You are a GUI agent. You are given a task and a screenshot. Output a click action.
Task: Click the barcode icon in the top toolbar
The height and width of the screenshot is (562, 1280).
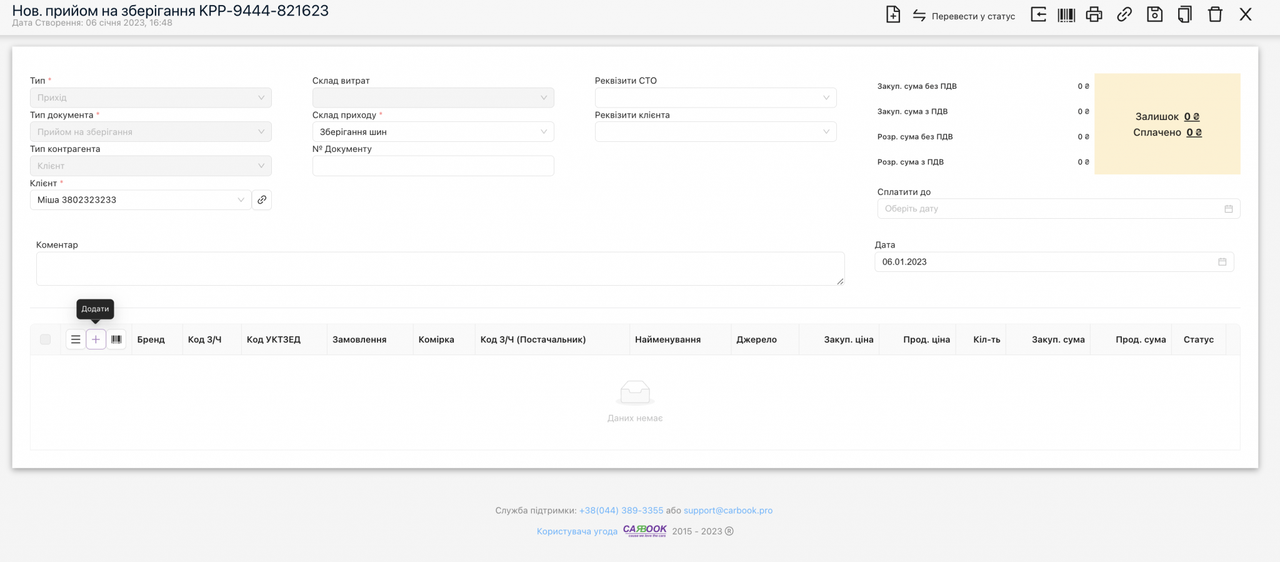[x=1066, y=15]
